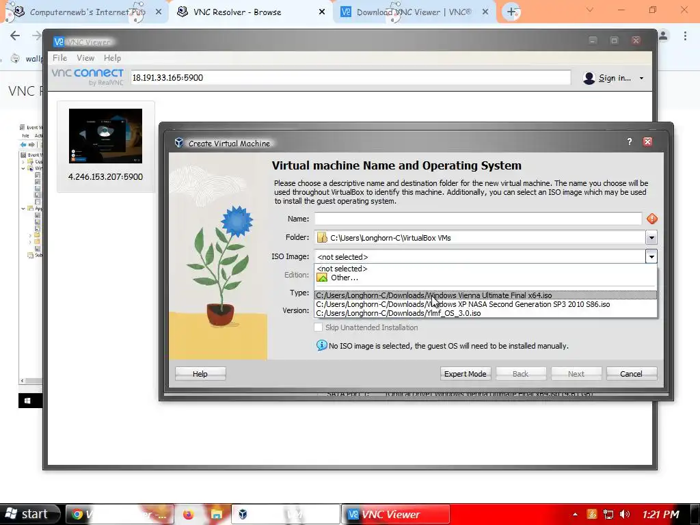Viewport: 700px width, 525px height.
Task: Switch to Expert Mode
Action: 465,374
